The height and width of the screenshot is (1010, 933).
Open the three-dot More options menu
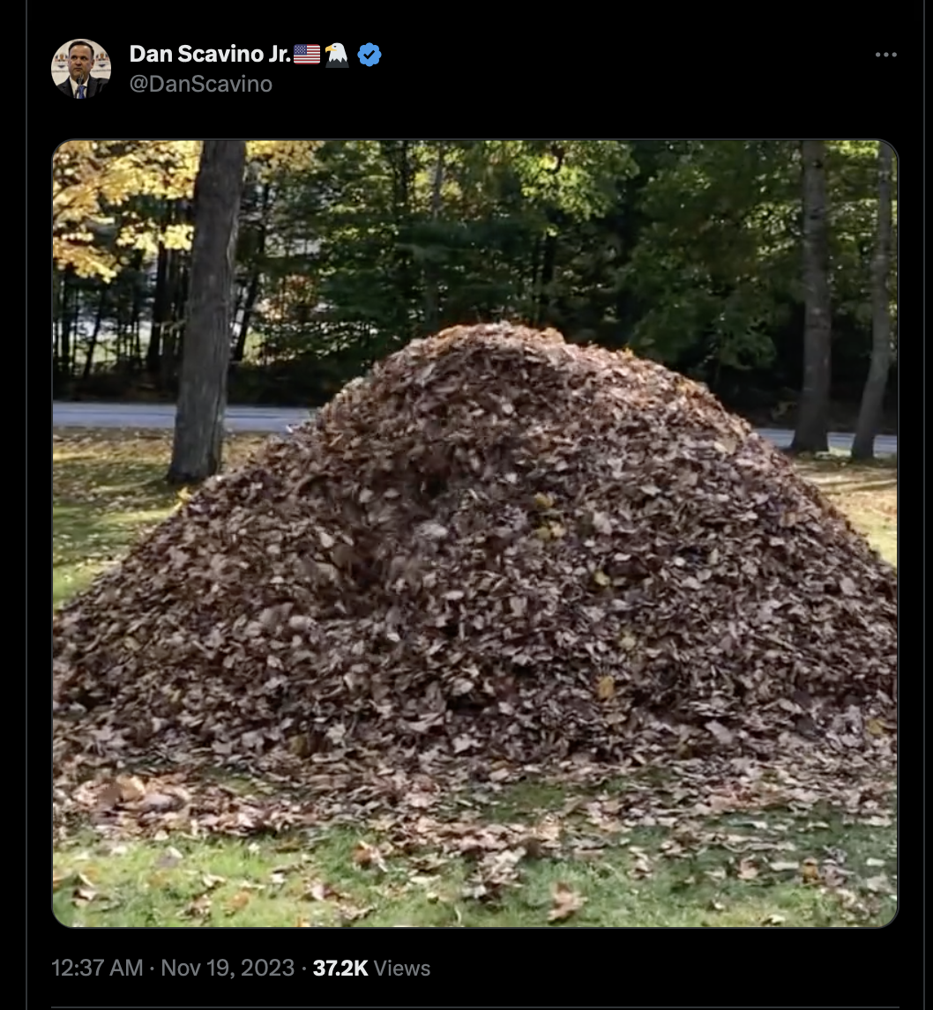tap(886, 55)
